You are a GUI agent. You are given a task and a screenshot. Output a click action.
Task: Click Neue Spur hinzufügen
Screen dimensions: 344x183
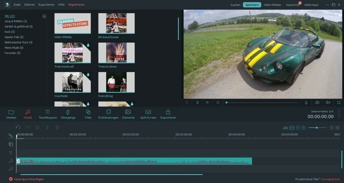[x=26, y=179]
